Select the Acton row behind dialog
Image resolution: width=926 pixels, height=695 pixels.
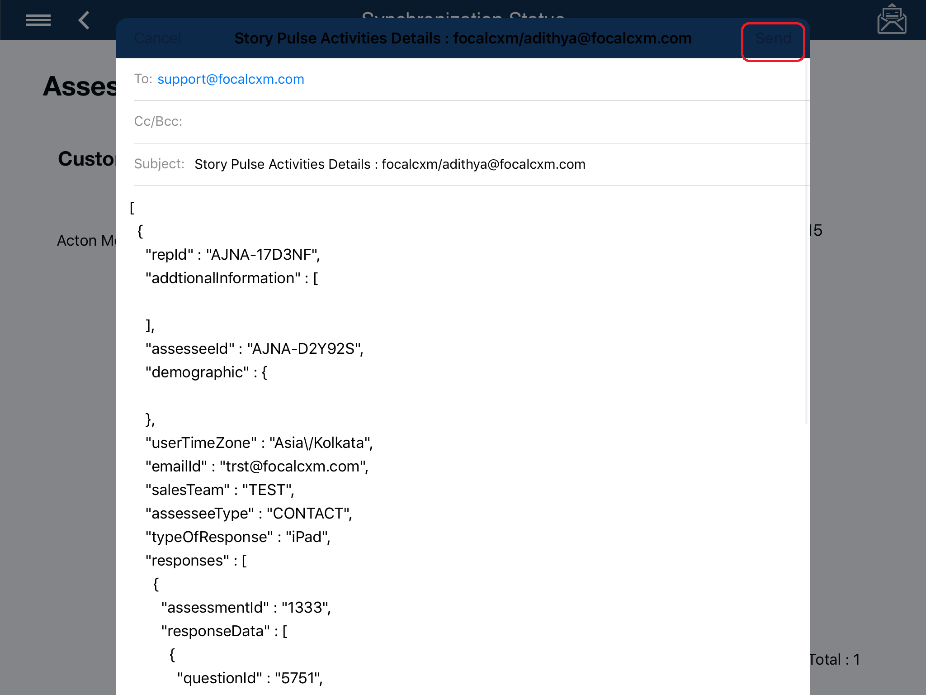tap(86, 240)
